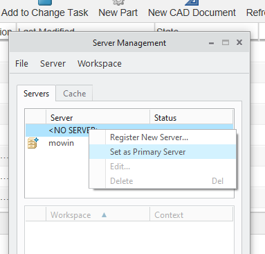The image size is (265, 254).
Task: Switch to the Cache tab
Action: (x=74, y=94)
